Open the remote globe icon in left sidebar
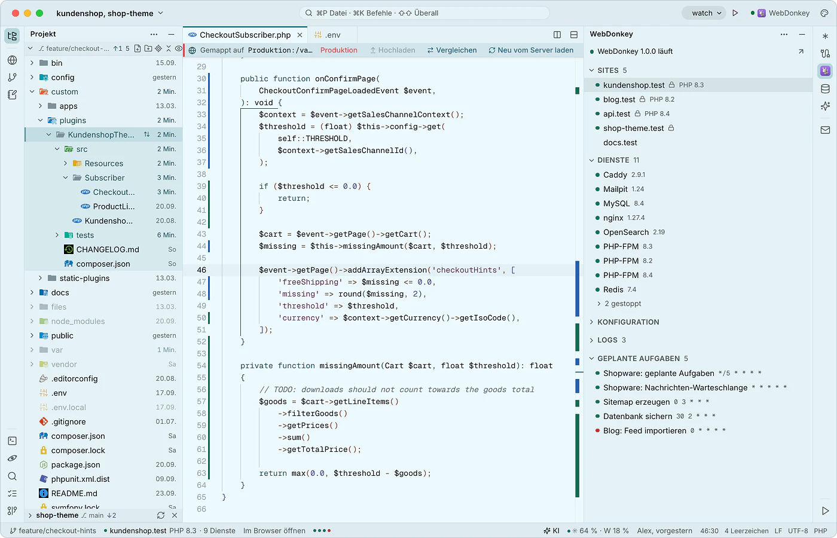The image size is (837, 538). pyautogui.click(x=12, y=60)
